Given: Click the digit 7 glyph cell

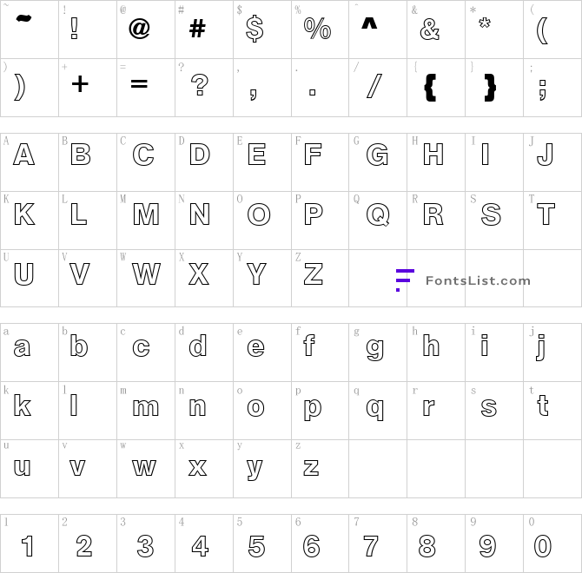Looking at the screenshot, I should [x=372, y=546].
